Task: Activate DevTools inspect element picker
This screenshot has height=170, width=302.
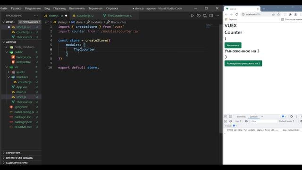Action: 226,117
